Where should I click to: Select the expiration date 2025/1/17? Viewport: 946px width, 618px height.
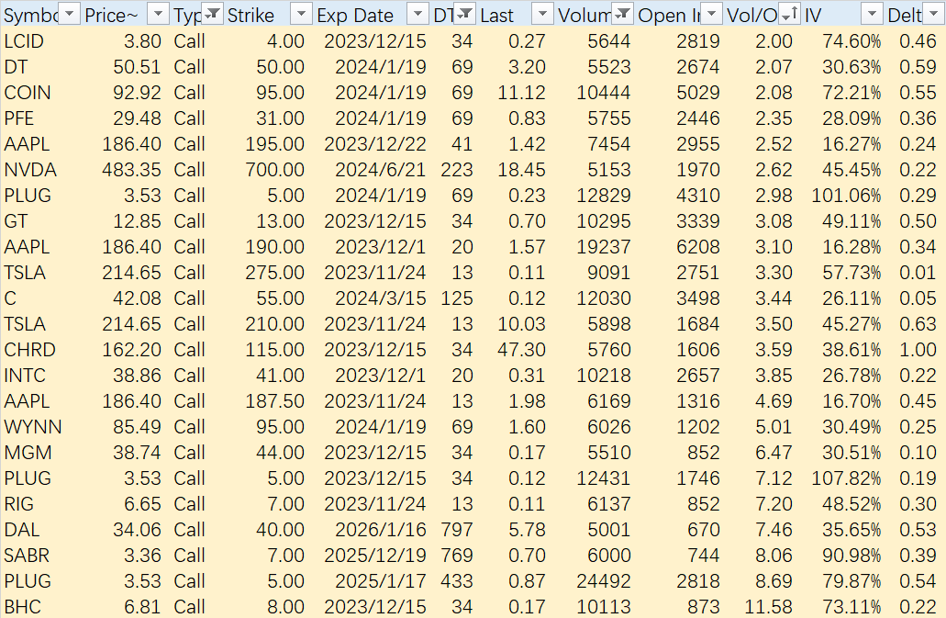coord(381,581)
